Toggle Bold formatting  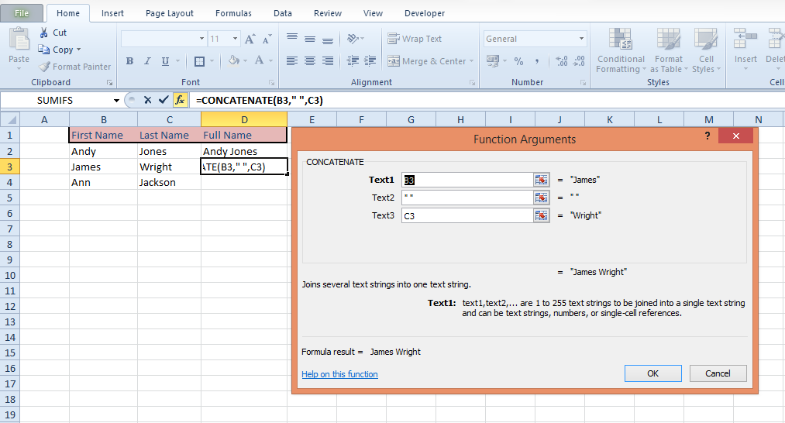pos(129,61)
